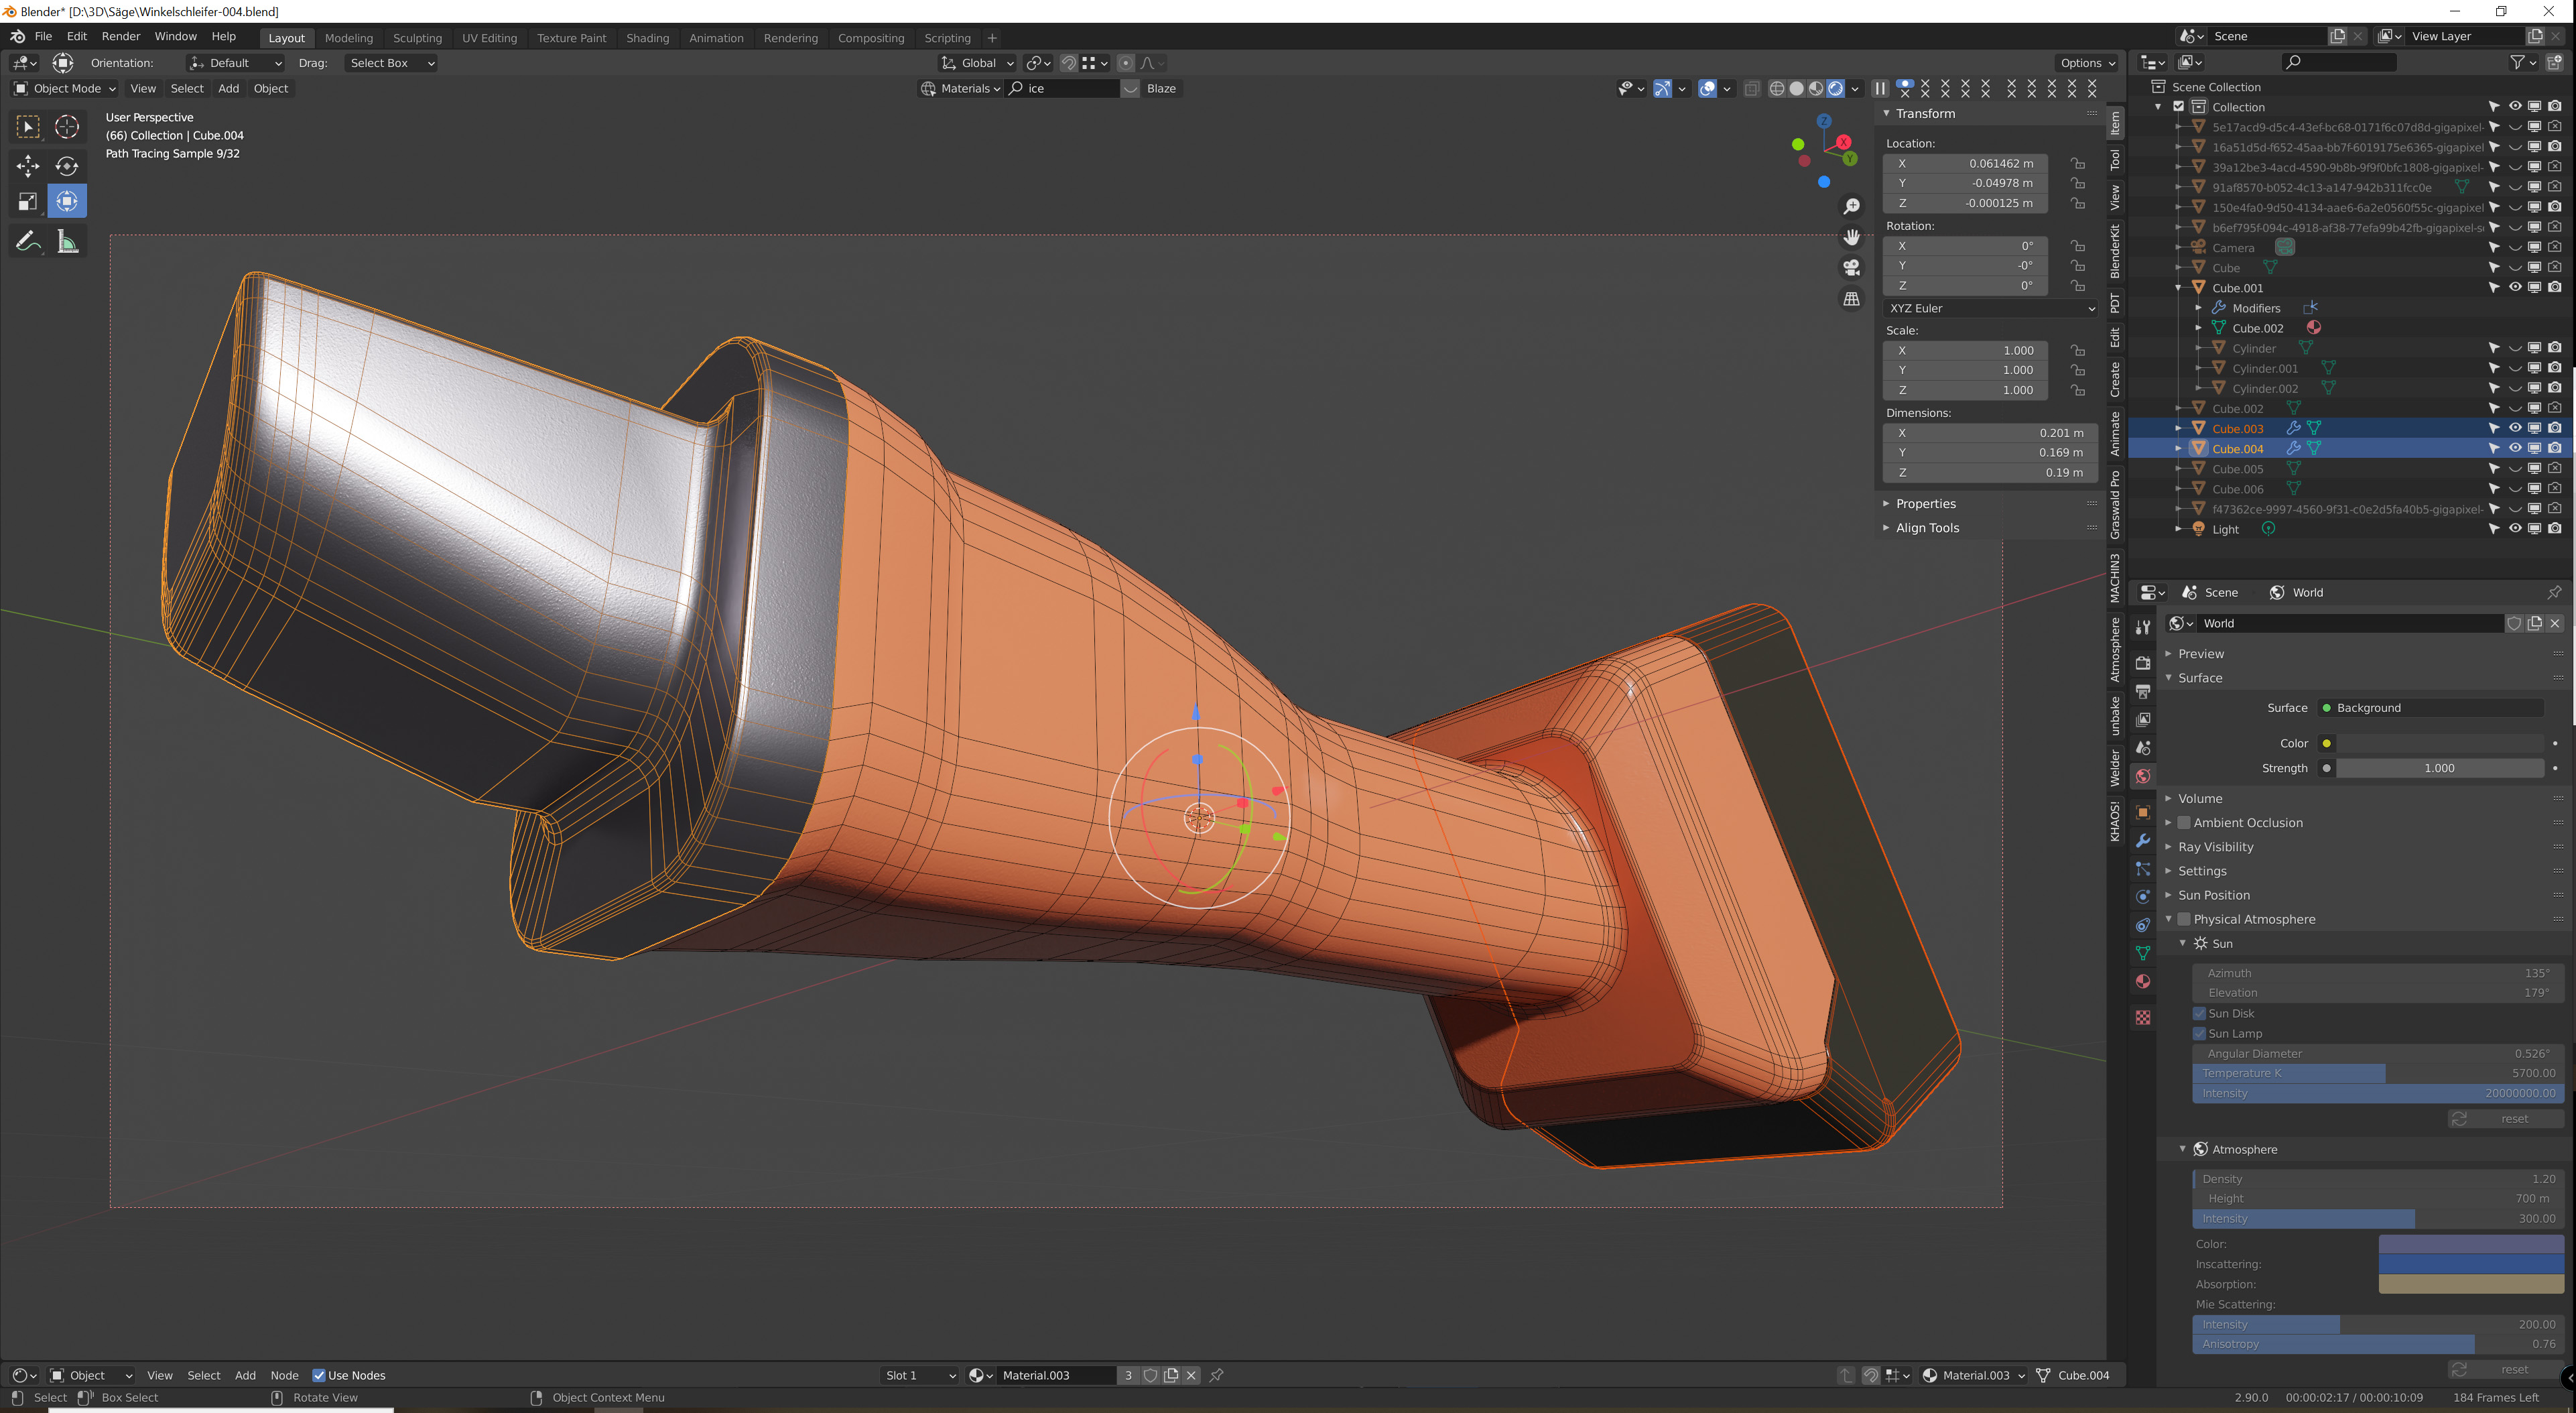
Task: Open the Render menu
Action: click(120, 36)
